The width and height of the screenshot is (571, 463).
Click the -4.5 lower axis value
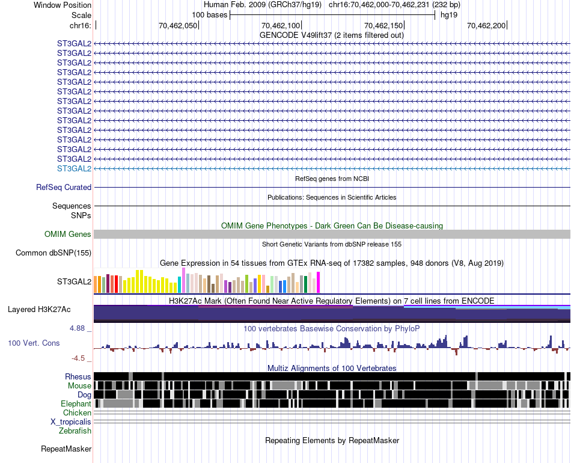[78, 358]
